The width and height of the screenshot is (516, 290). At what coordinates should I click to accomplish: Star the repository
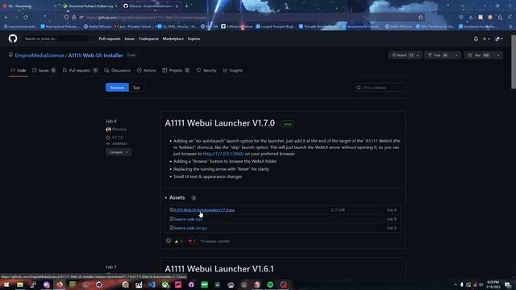479,56
